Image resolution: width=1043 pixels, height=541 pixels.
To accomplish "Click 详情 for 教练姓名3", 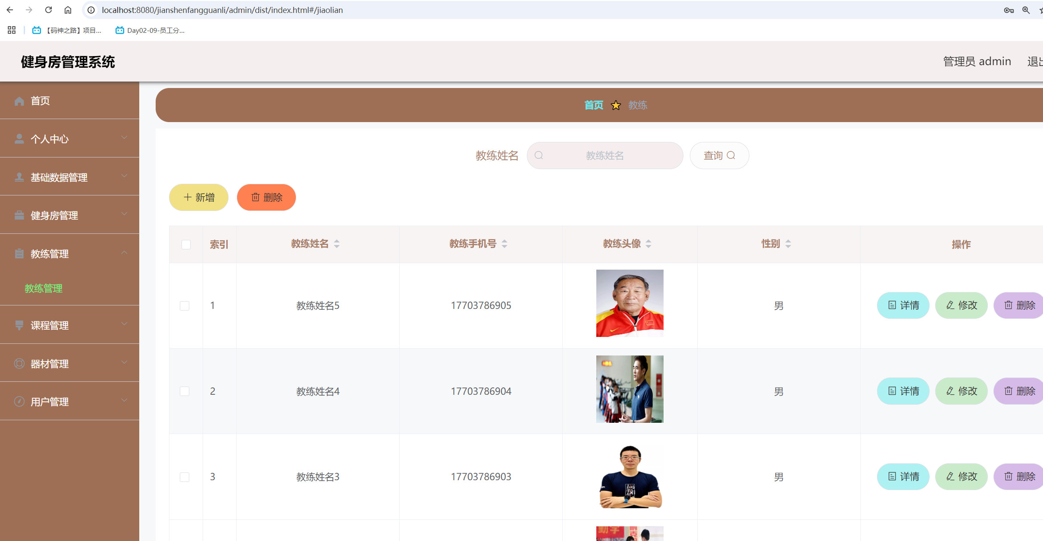I will [903, 477].
